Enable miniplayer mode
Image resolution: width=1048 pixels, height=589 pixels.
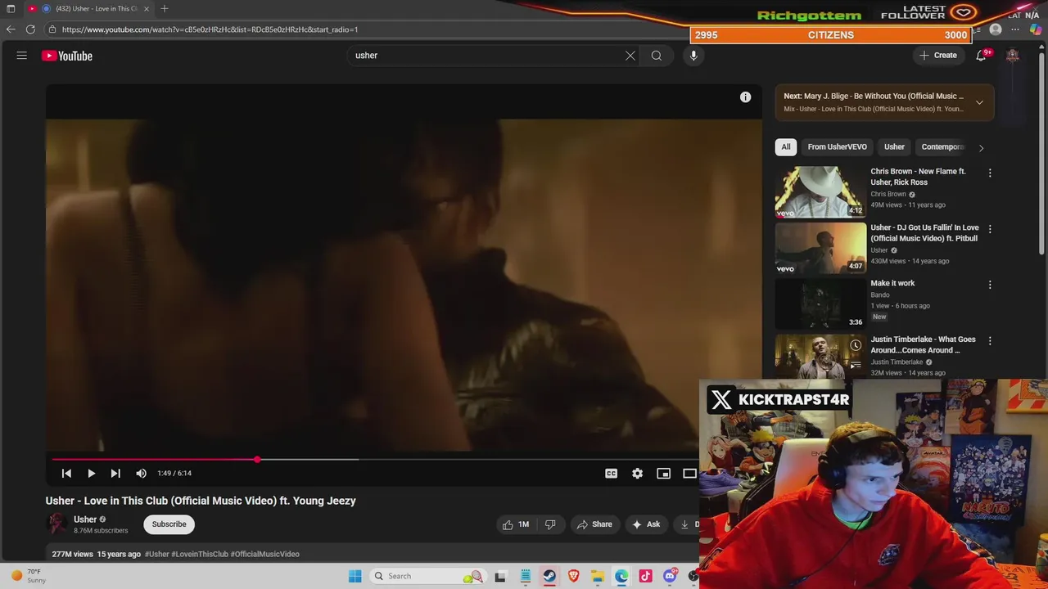[x=664, y=474]
